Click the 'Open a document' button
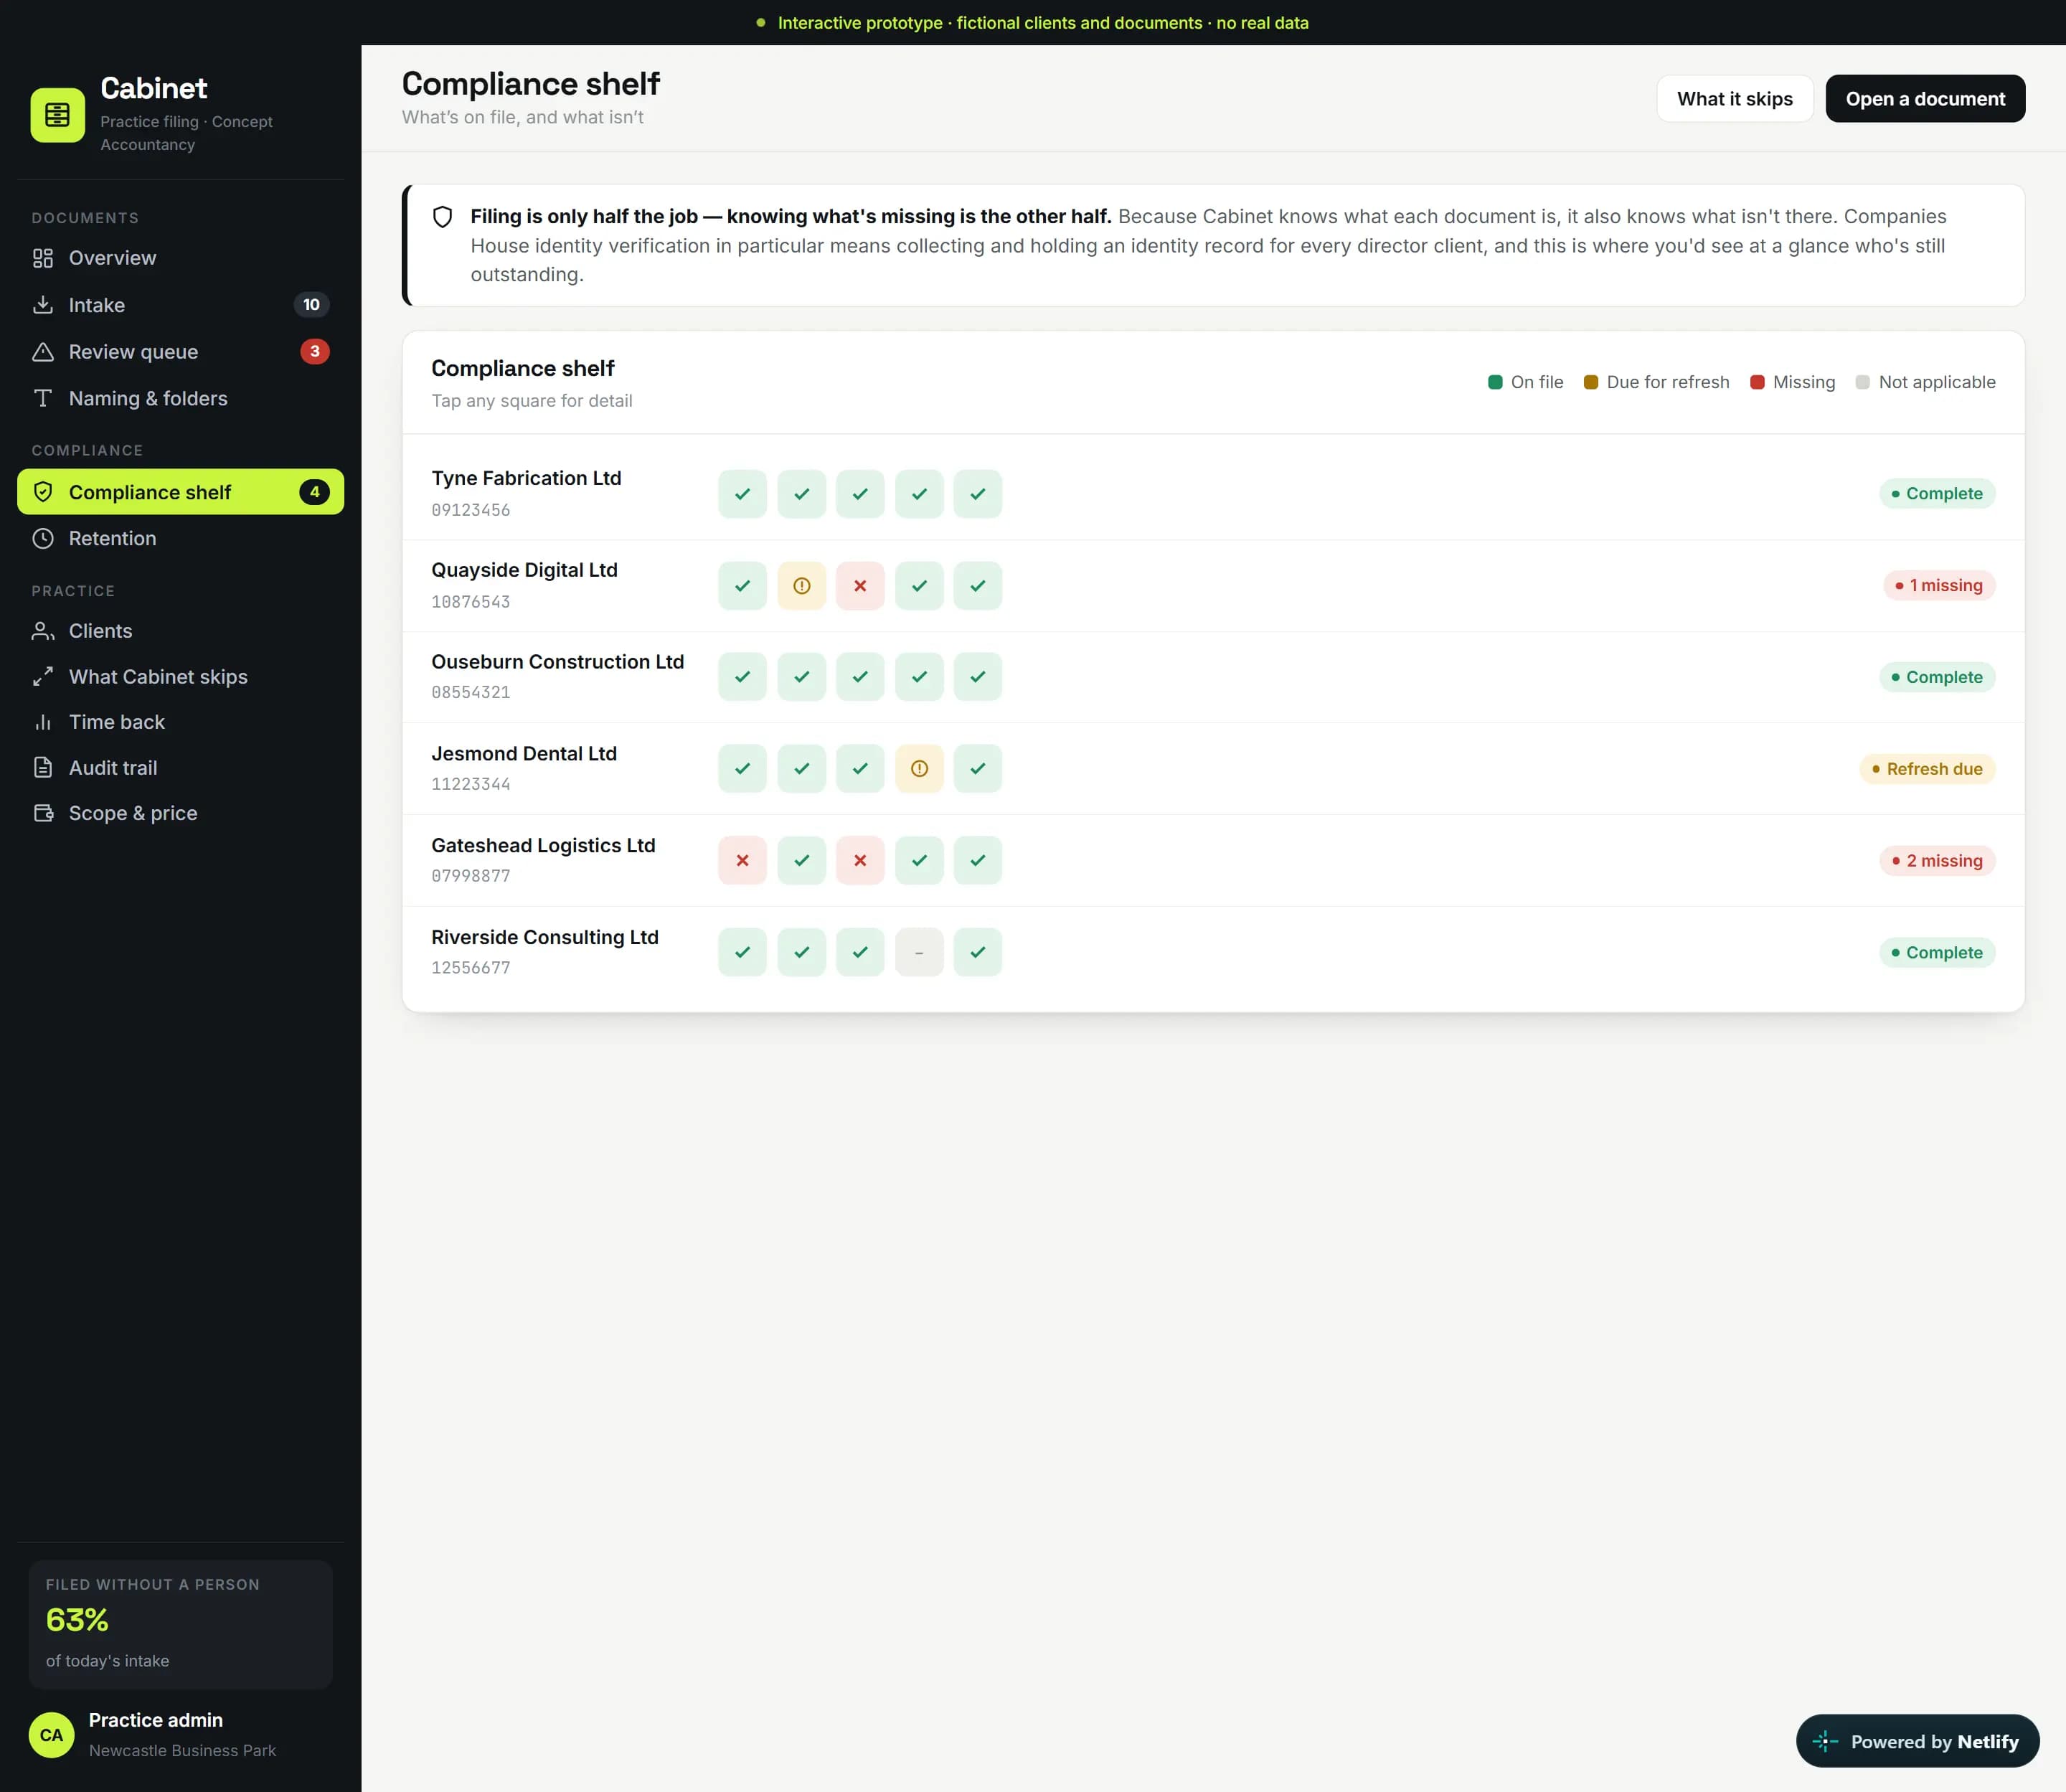Screen dimensions: 2066x1792 pyautogui.click(x=1925, y=99)
